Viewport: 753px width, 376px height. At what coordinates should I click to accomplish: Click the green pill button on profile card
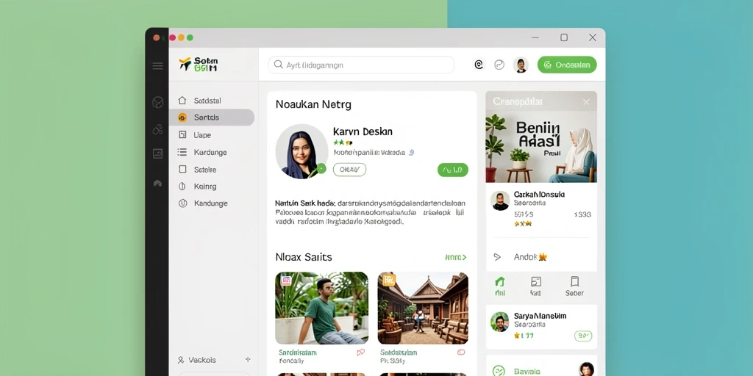453,170
